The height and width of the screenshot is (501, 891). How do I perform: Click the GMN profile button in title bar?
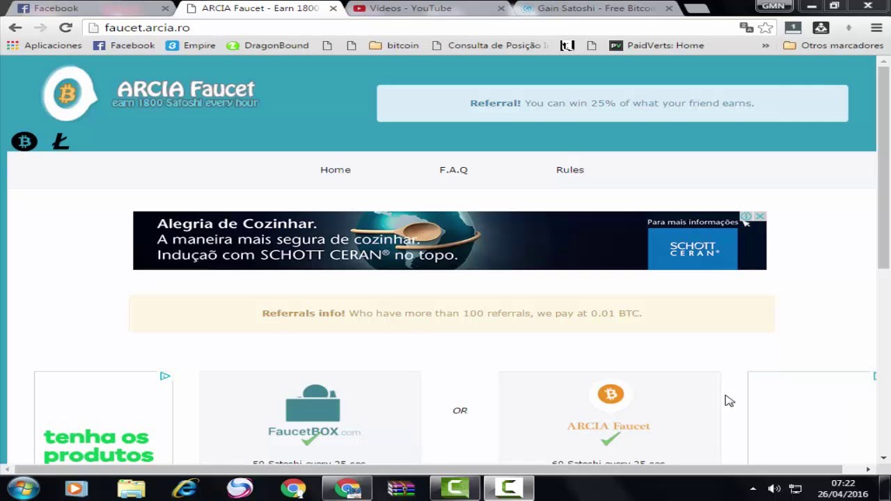click(773, 6)
